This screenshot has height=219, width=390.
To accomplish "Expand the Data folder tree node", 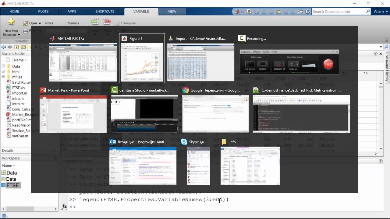I will pos(3,66).
